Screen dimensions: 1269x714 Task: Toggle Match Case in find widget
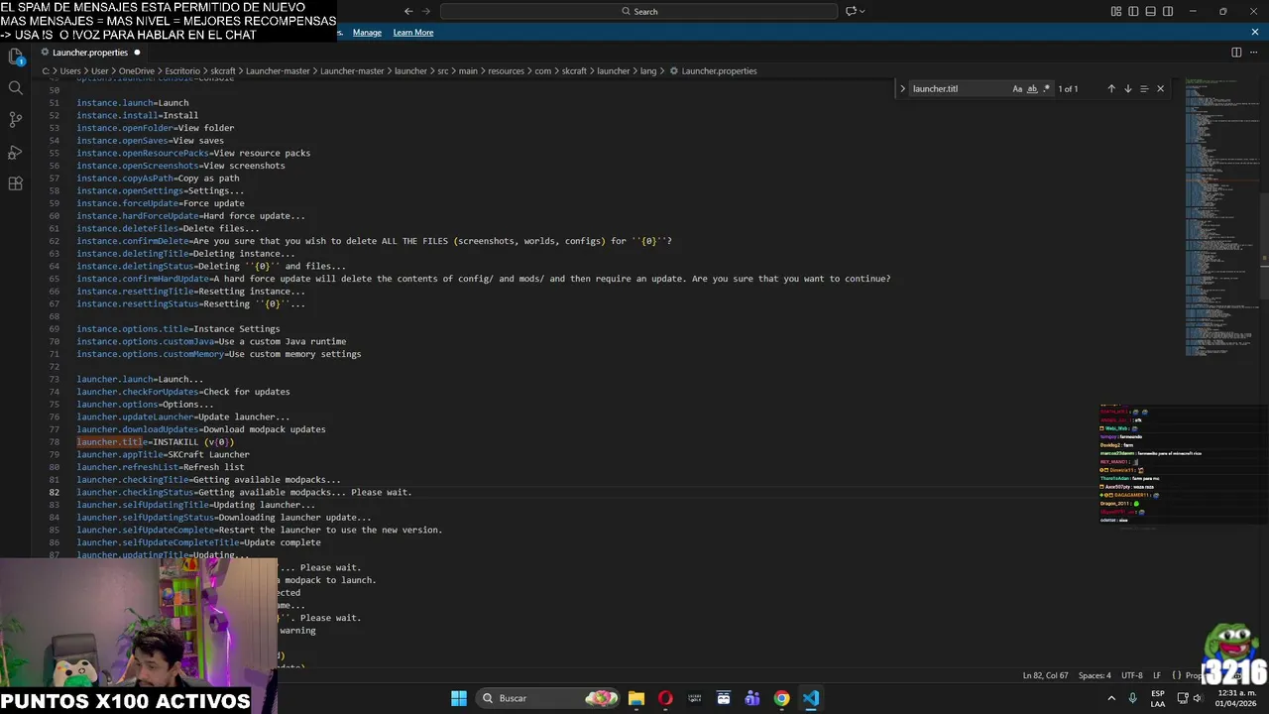pos(1017,88)
